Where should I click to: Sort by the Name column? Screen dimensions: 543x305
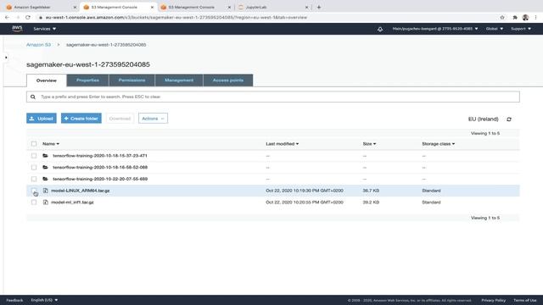coord(51,144)
